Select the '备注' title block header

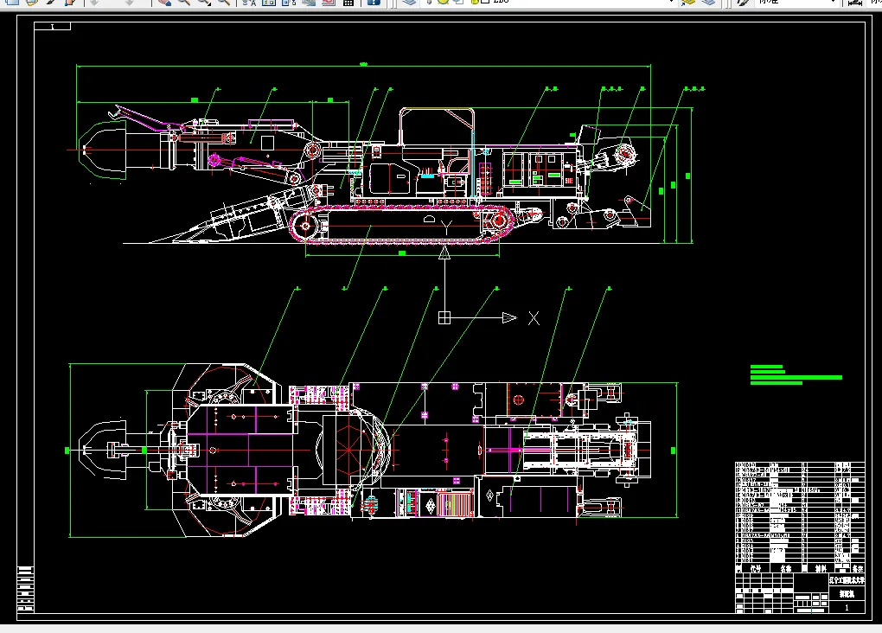857,569
